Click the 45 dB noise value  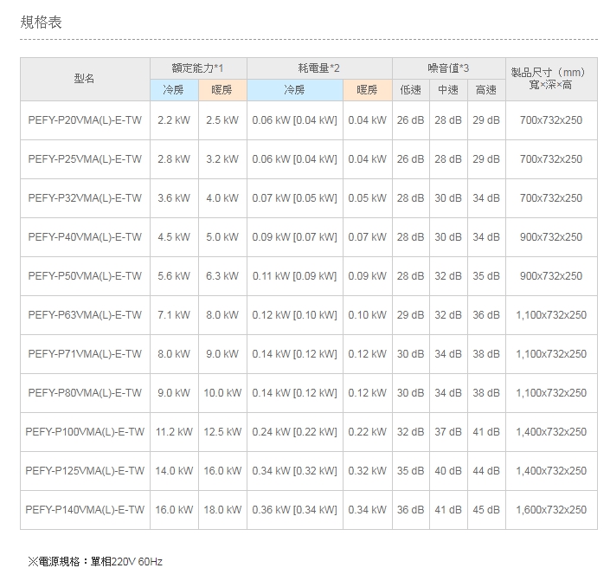click(486, 510)
